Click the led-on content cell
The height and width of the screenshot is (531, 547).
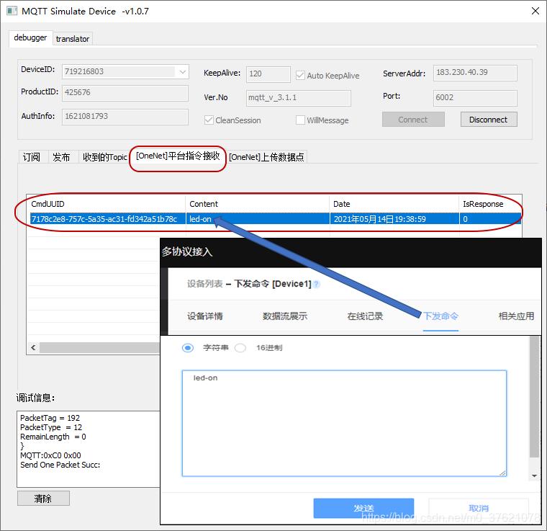point(258,219)
